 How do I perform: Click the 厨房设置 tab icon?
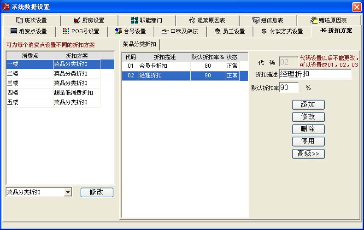[x=77, y=20]
